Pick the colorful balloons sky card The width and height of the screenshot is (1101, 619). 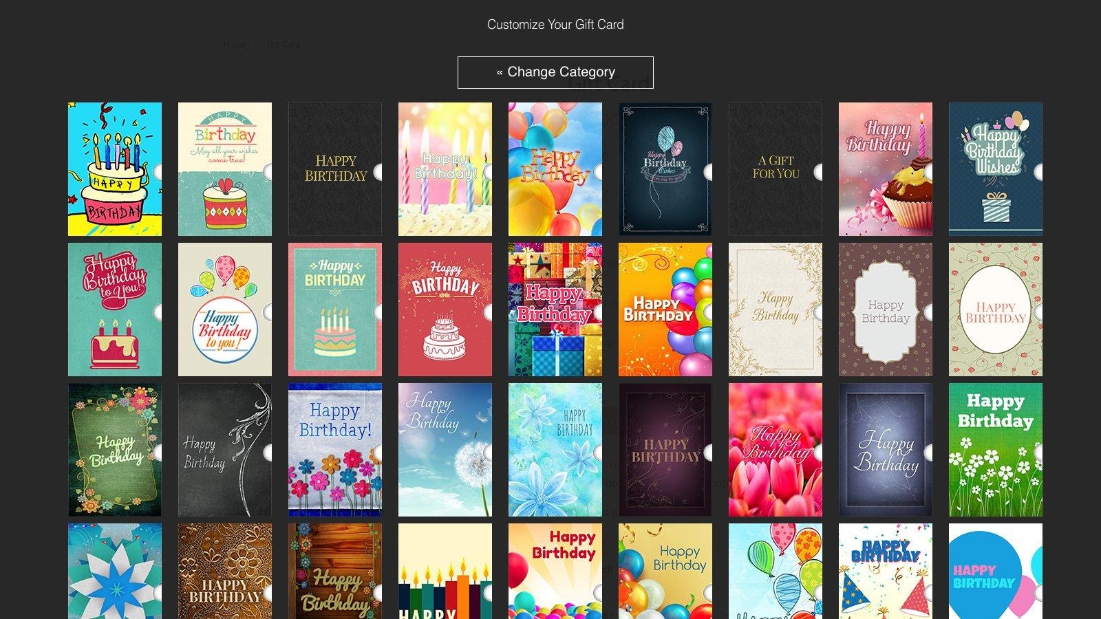[555, 169]
